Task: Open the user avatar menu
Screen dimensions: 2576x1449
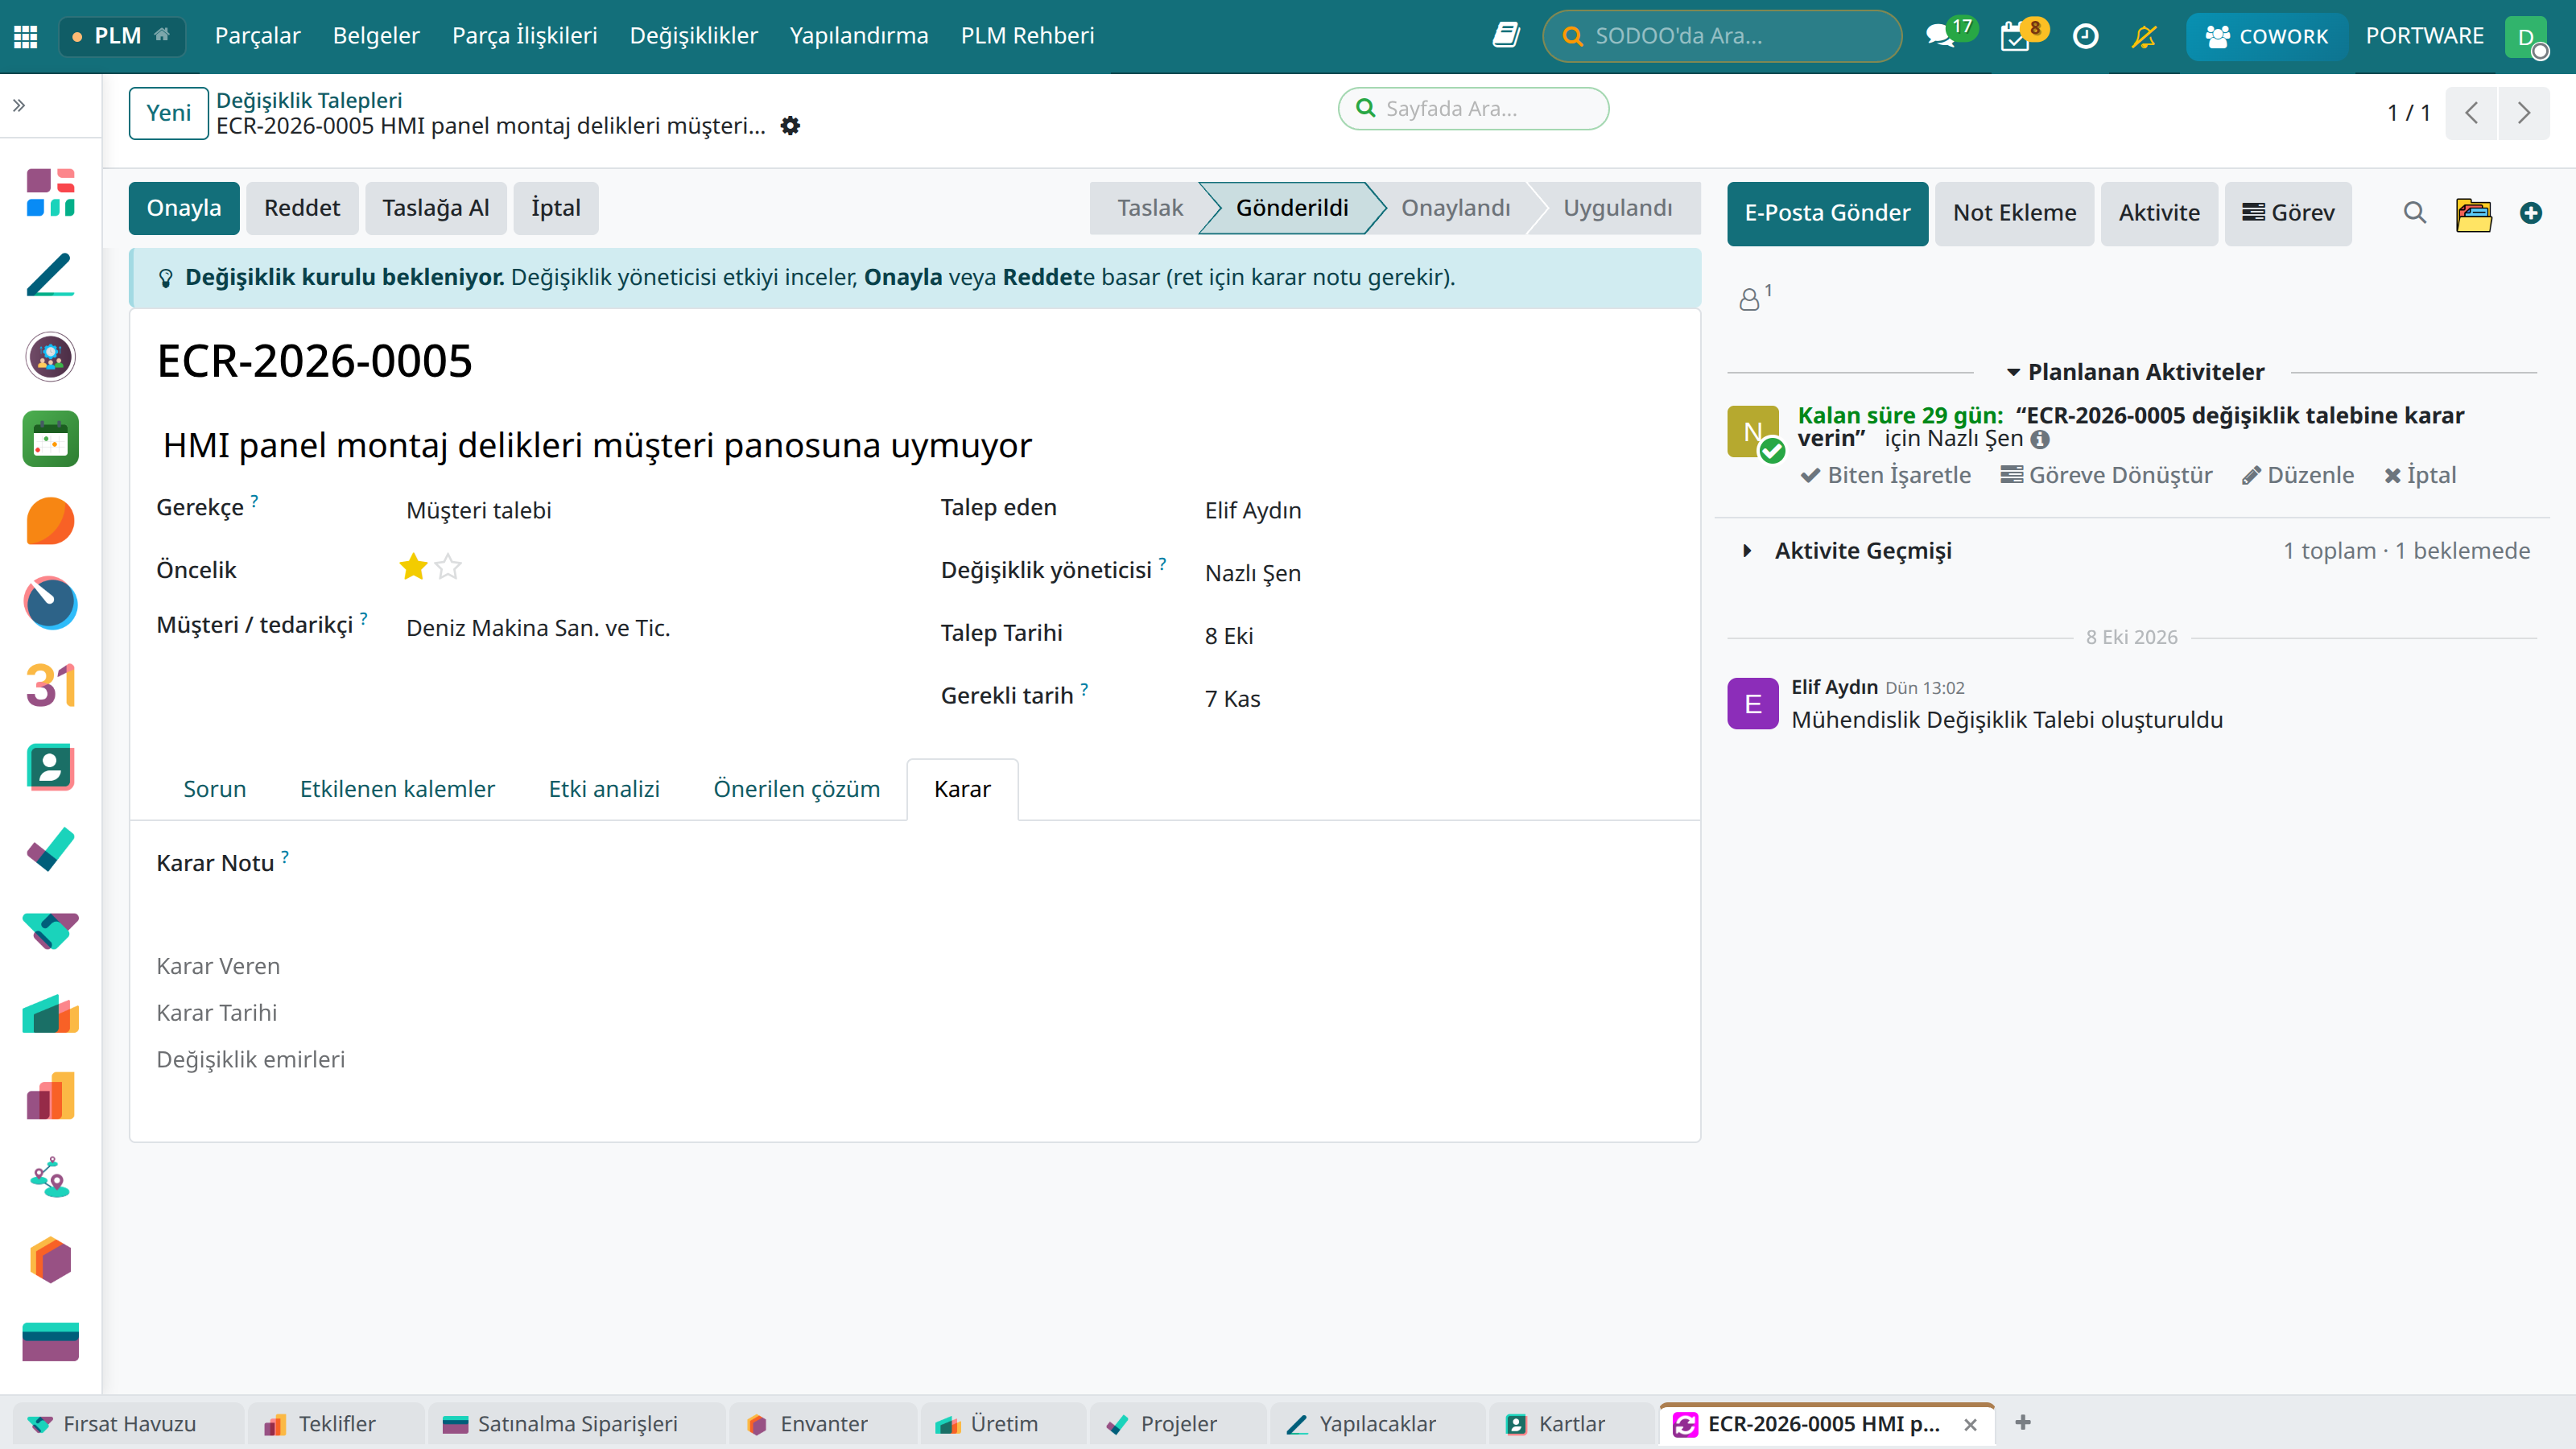Action: [x=2527, y=36]
